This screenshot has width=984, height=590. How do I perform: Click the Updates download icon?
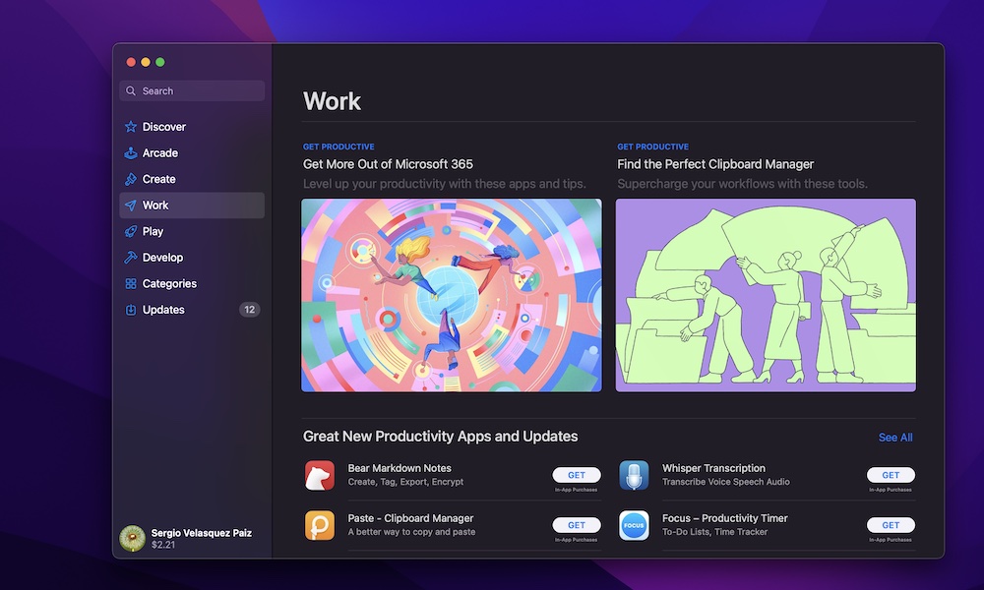click(131, 310)
